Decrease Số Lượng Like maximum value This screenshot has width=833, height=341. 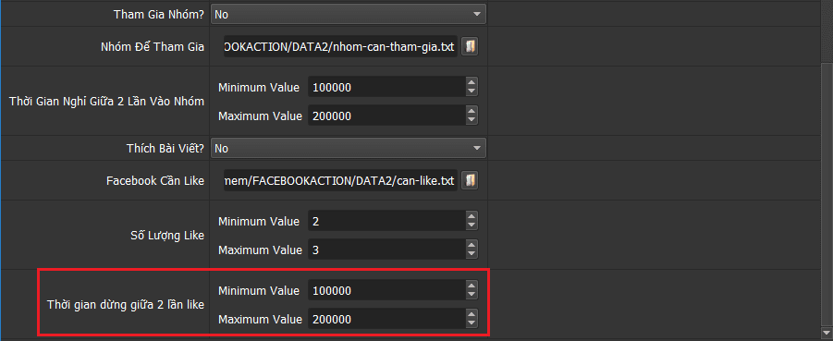pos(472,254)
